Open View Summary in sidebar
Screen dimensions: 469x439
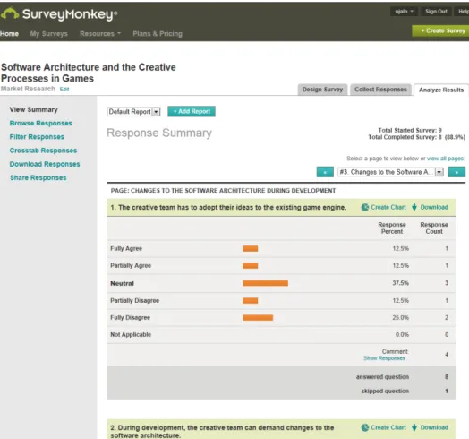tap(33, 109)
